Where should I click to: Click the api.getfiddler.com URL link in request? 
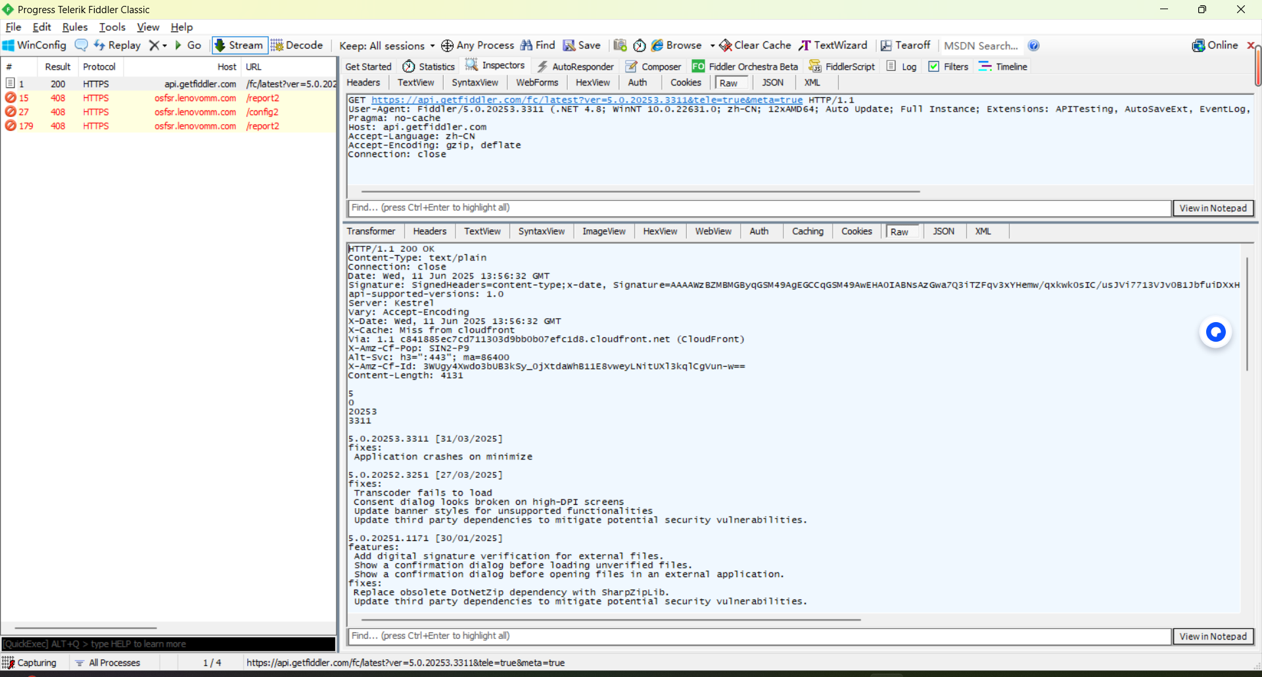tap(587, 100)
